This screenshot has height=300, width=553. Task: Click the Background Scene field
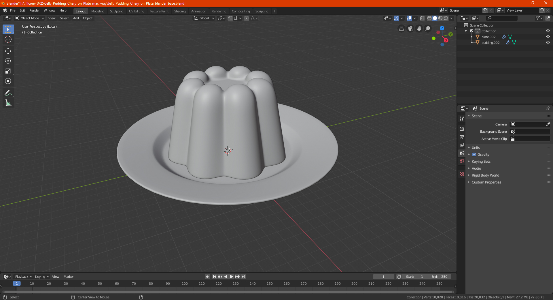(530, 132)
